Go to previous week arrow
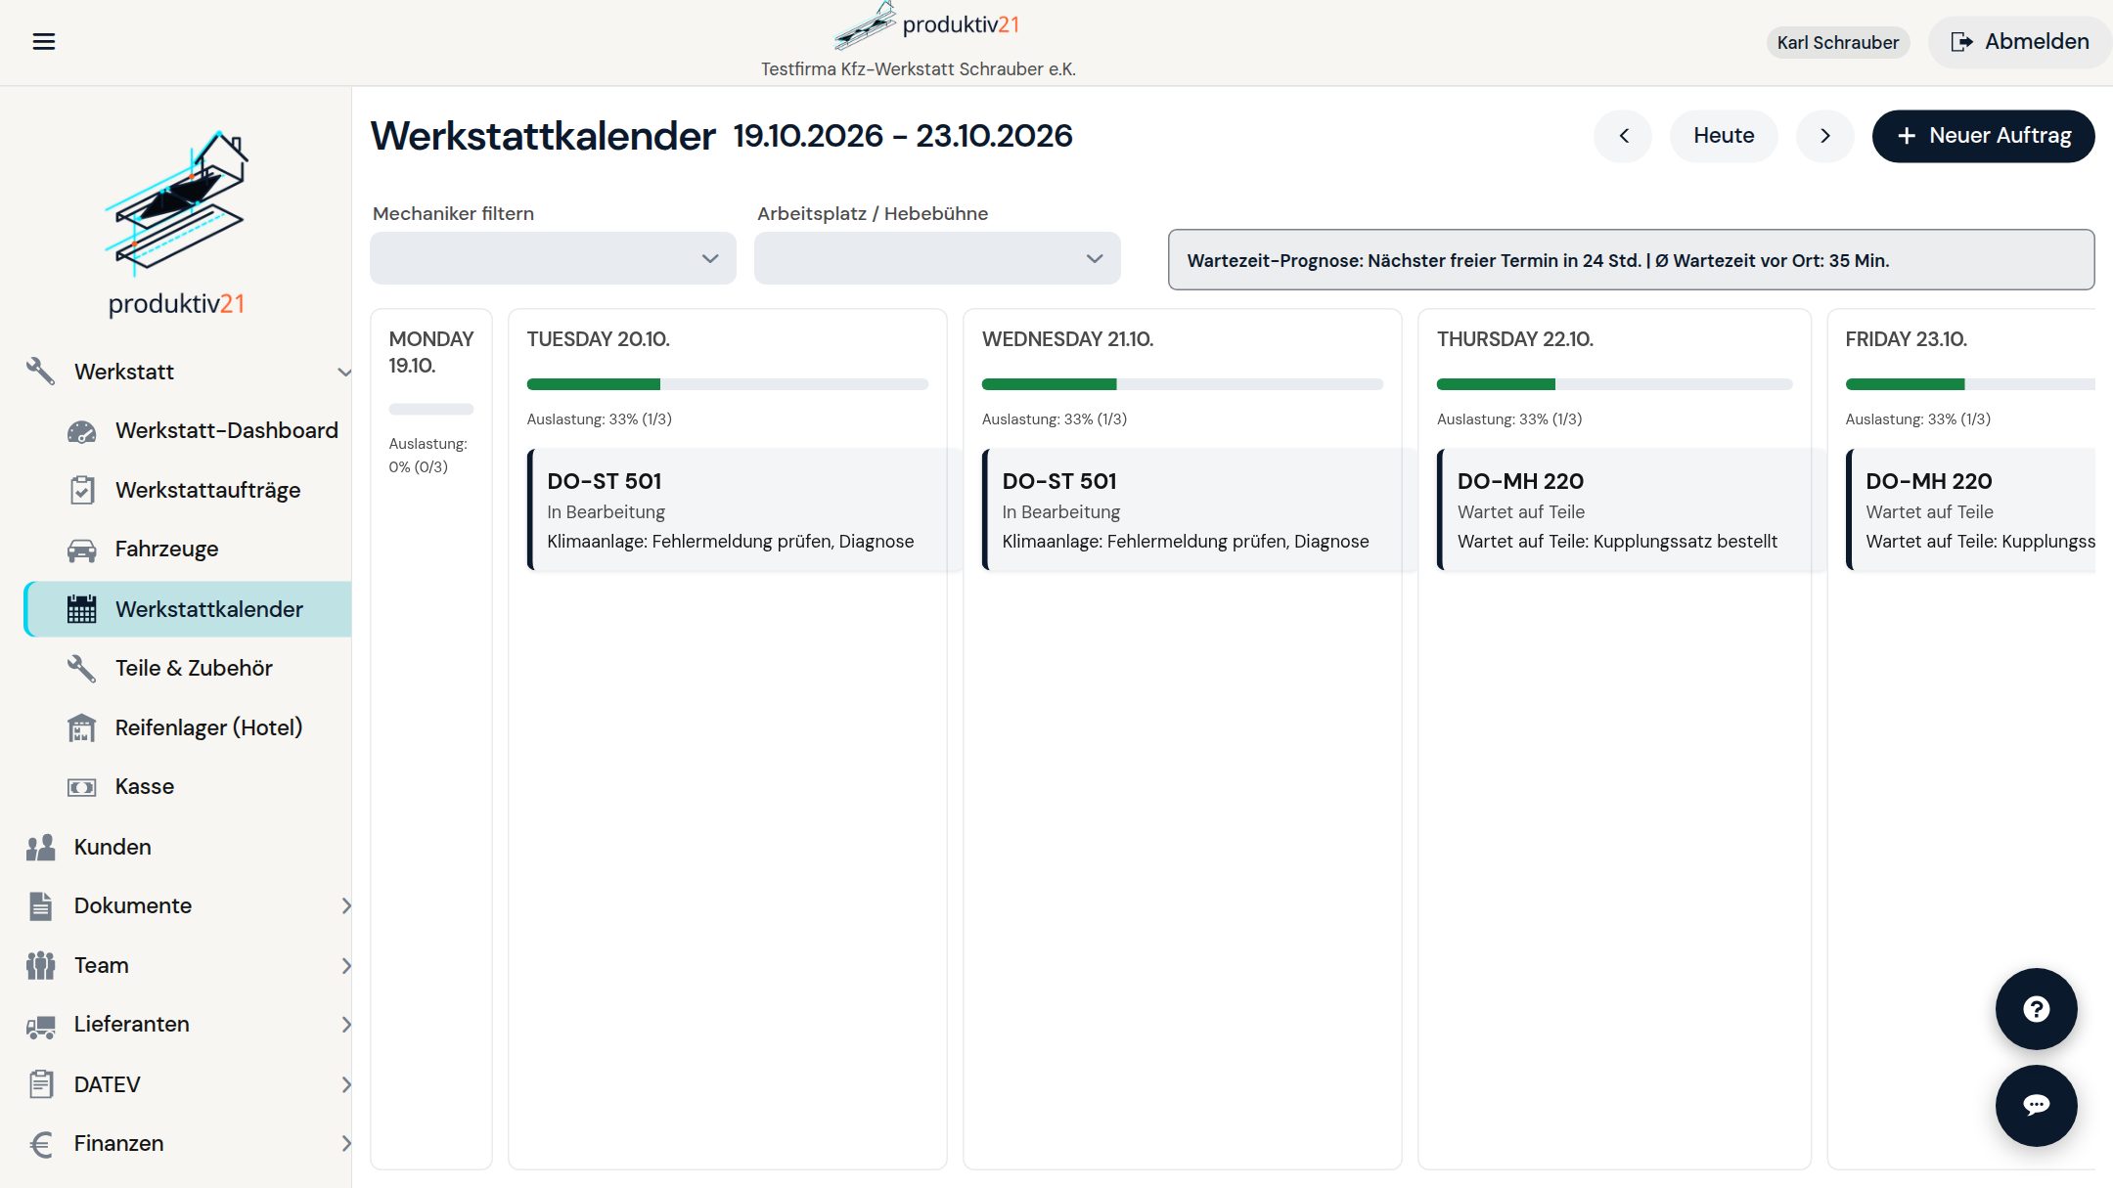 [1623, 136]
